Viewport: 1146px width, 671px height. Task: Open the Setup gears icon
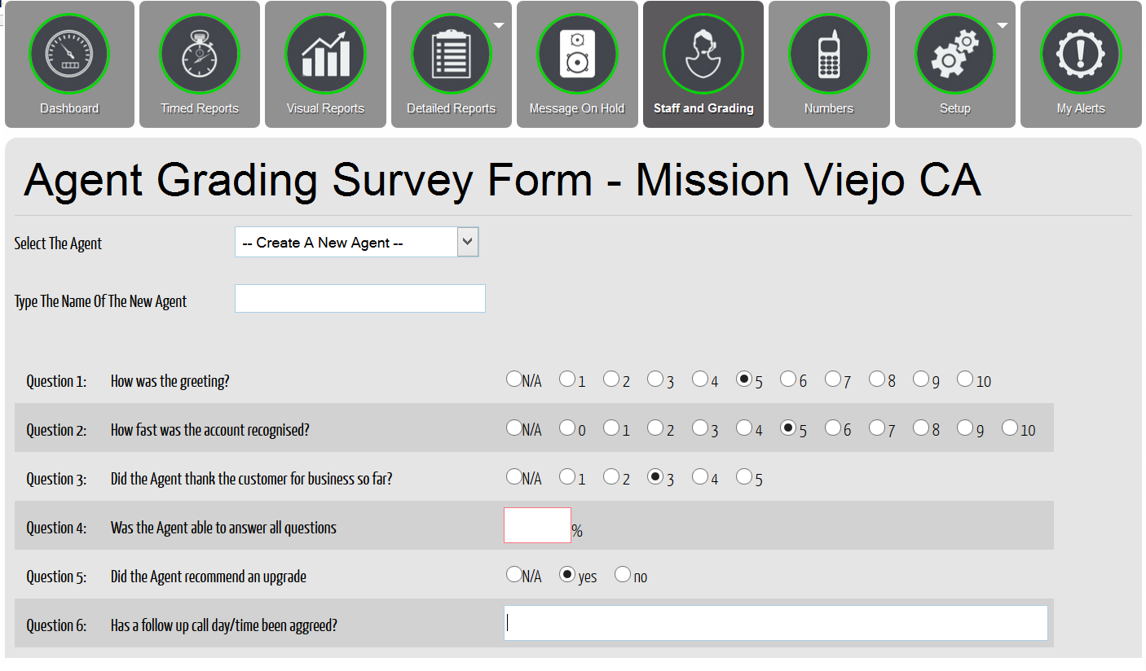954,55
